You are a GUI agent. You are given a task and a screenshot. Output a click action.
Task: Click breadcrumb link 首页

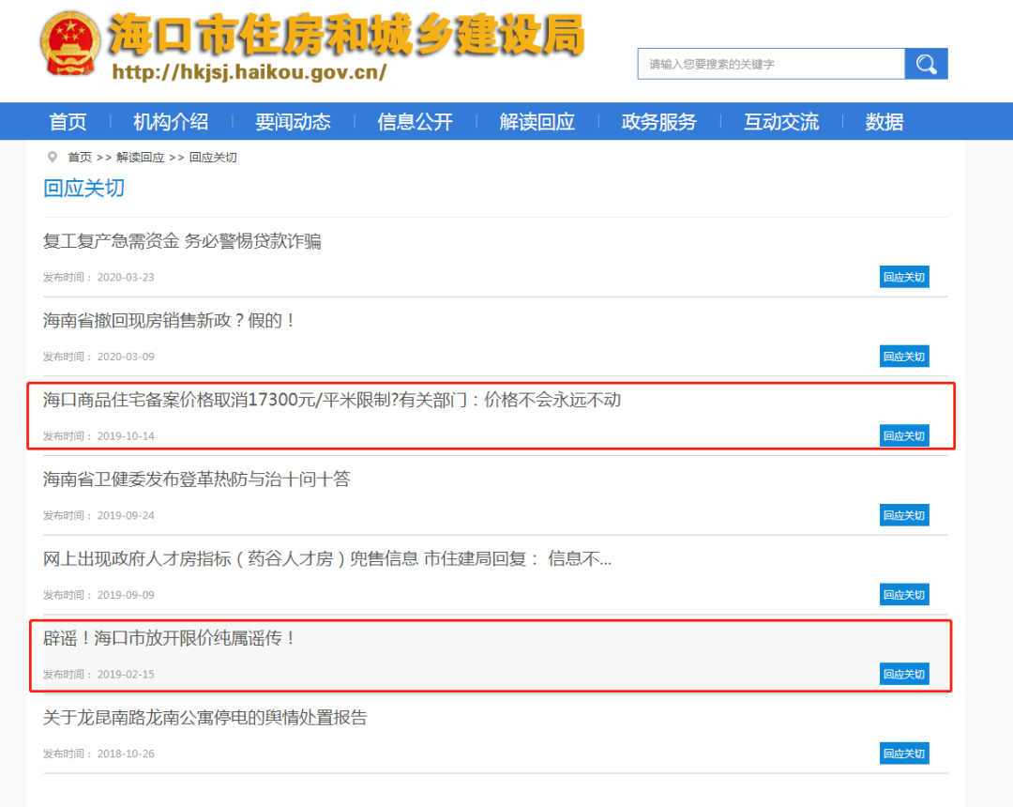(80, 158)
